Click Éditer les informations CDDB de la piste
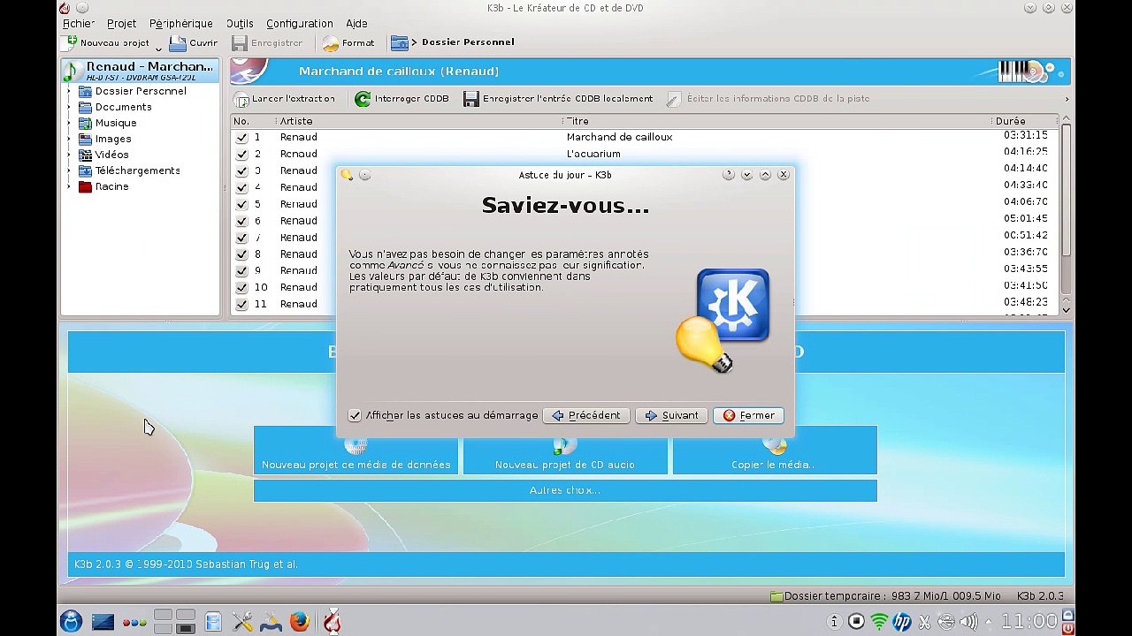The height and width of the screenshot is (636, 1132). coord(769,99)
